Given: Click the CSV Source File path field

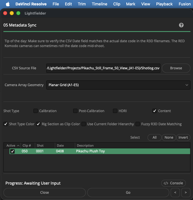Looking at the screenshot, I should point(103,68).
